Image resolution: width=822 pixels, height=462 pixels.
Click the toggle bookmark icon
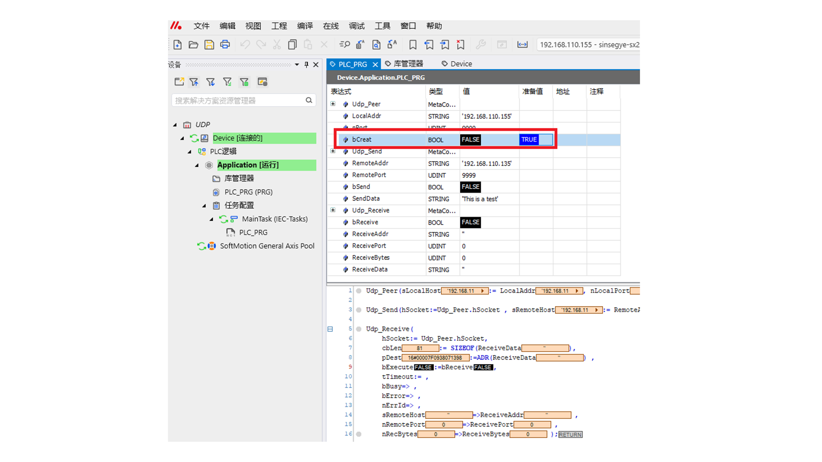pyautogui.click(x=413, y=44)
